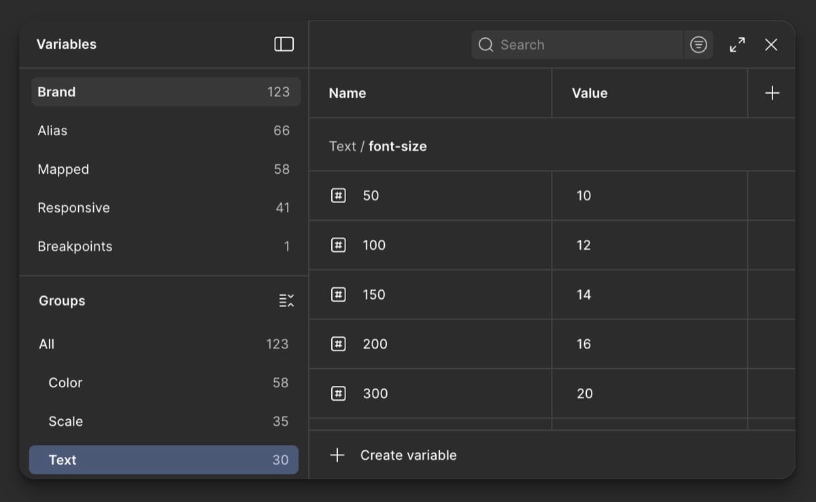Select the variable name 100
The image size is (816, 502).
[x=374, y=245]
